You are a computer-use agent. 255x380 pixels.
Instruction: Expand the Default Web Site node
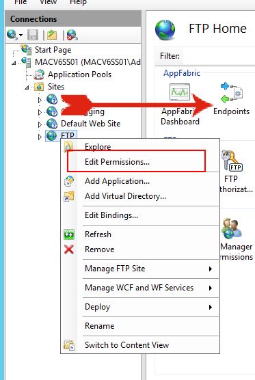click(x=40, y=124)
